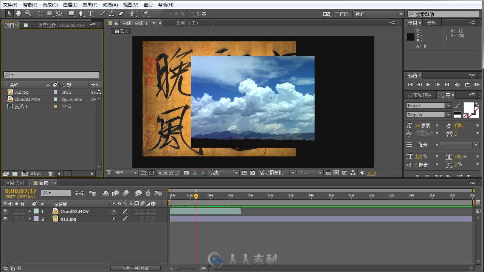Click the white fill color swatch
This screenshot has width=484, height=272.
click(x=469, y=108)
